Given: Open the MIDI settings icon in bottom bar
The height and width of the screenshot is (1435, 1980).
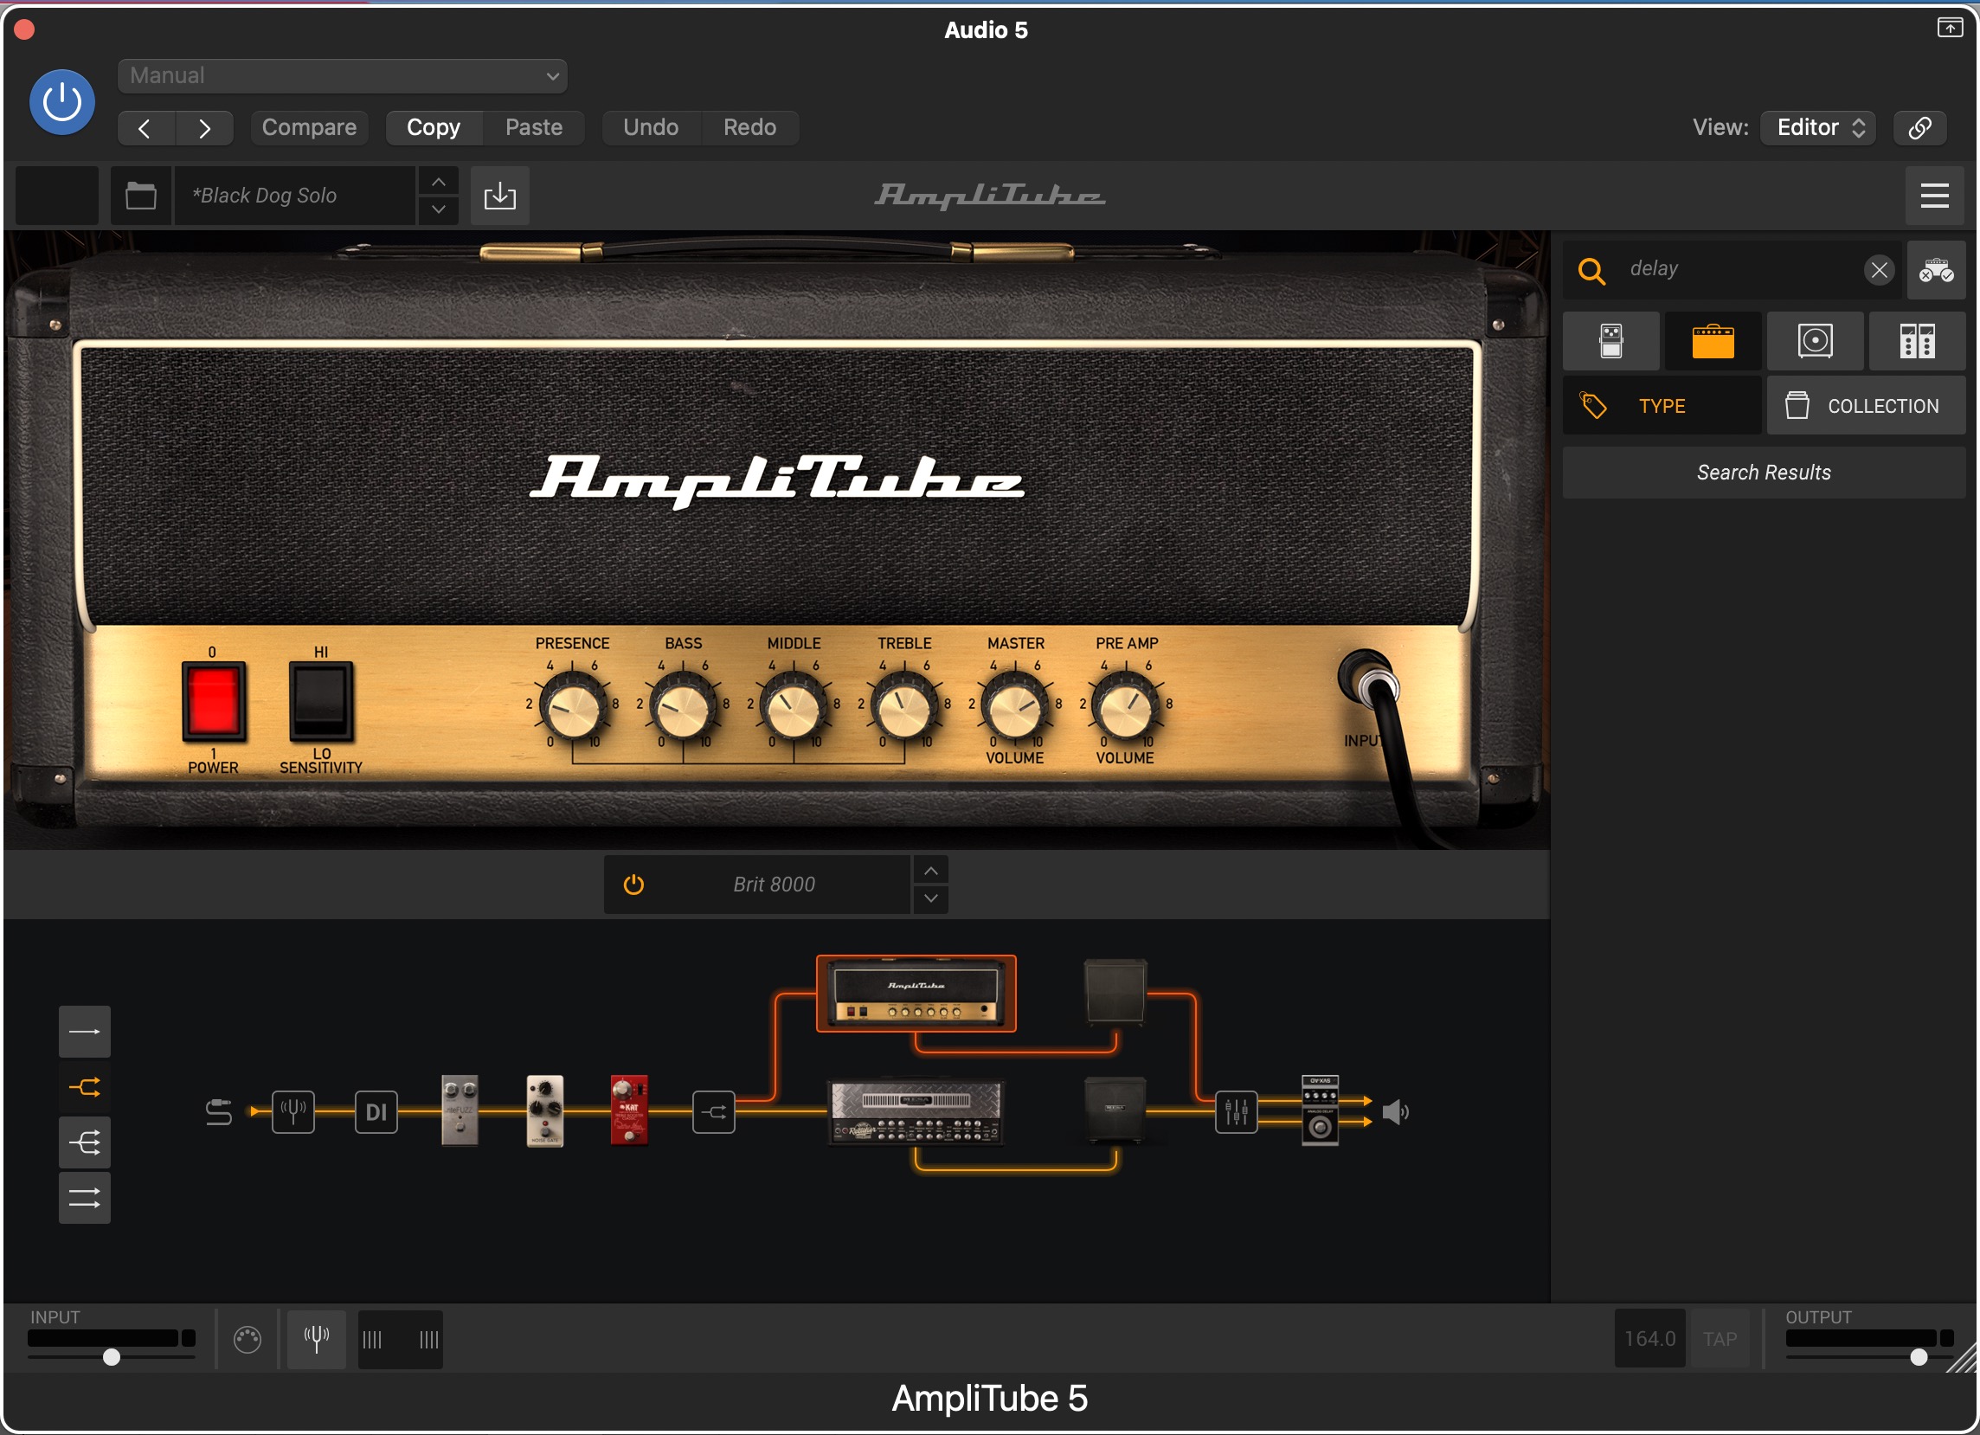Looking at the screenshot, I should tap(247, 1339).
